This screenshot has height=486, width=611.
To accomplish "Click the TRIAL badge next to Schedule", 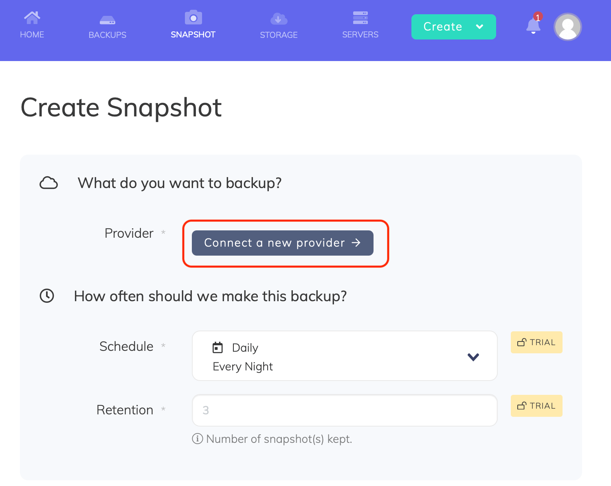I will pyautogui.click(x=536, y=342).
